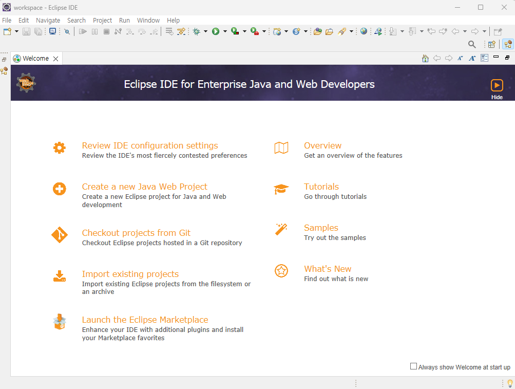Screen dimensions: 515x389
Task: Click the New wizard toolbar icon
Action: click(7, 31)
